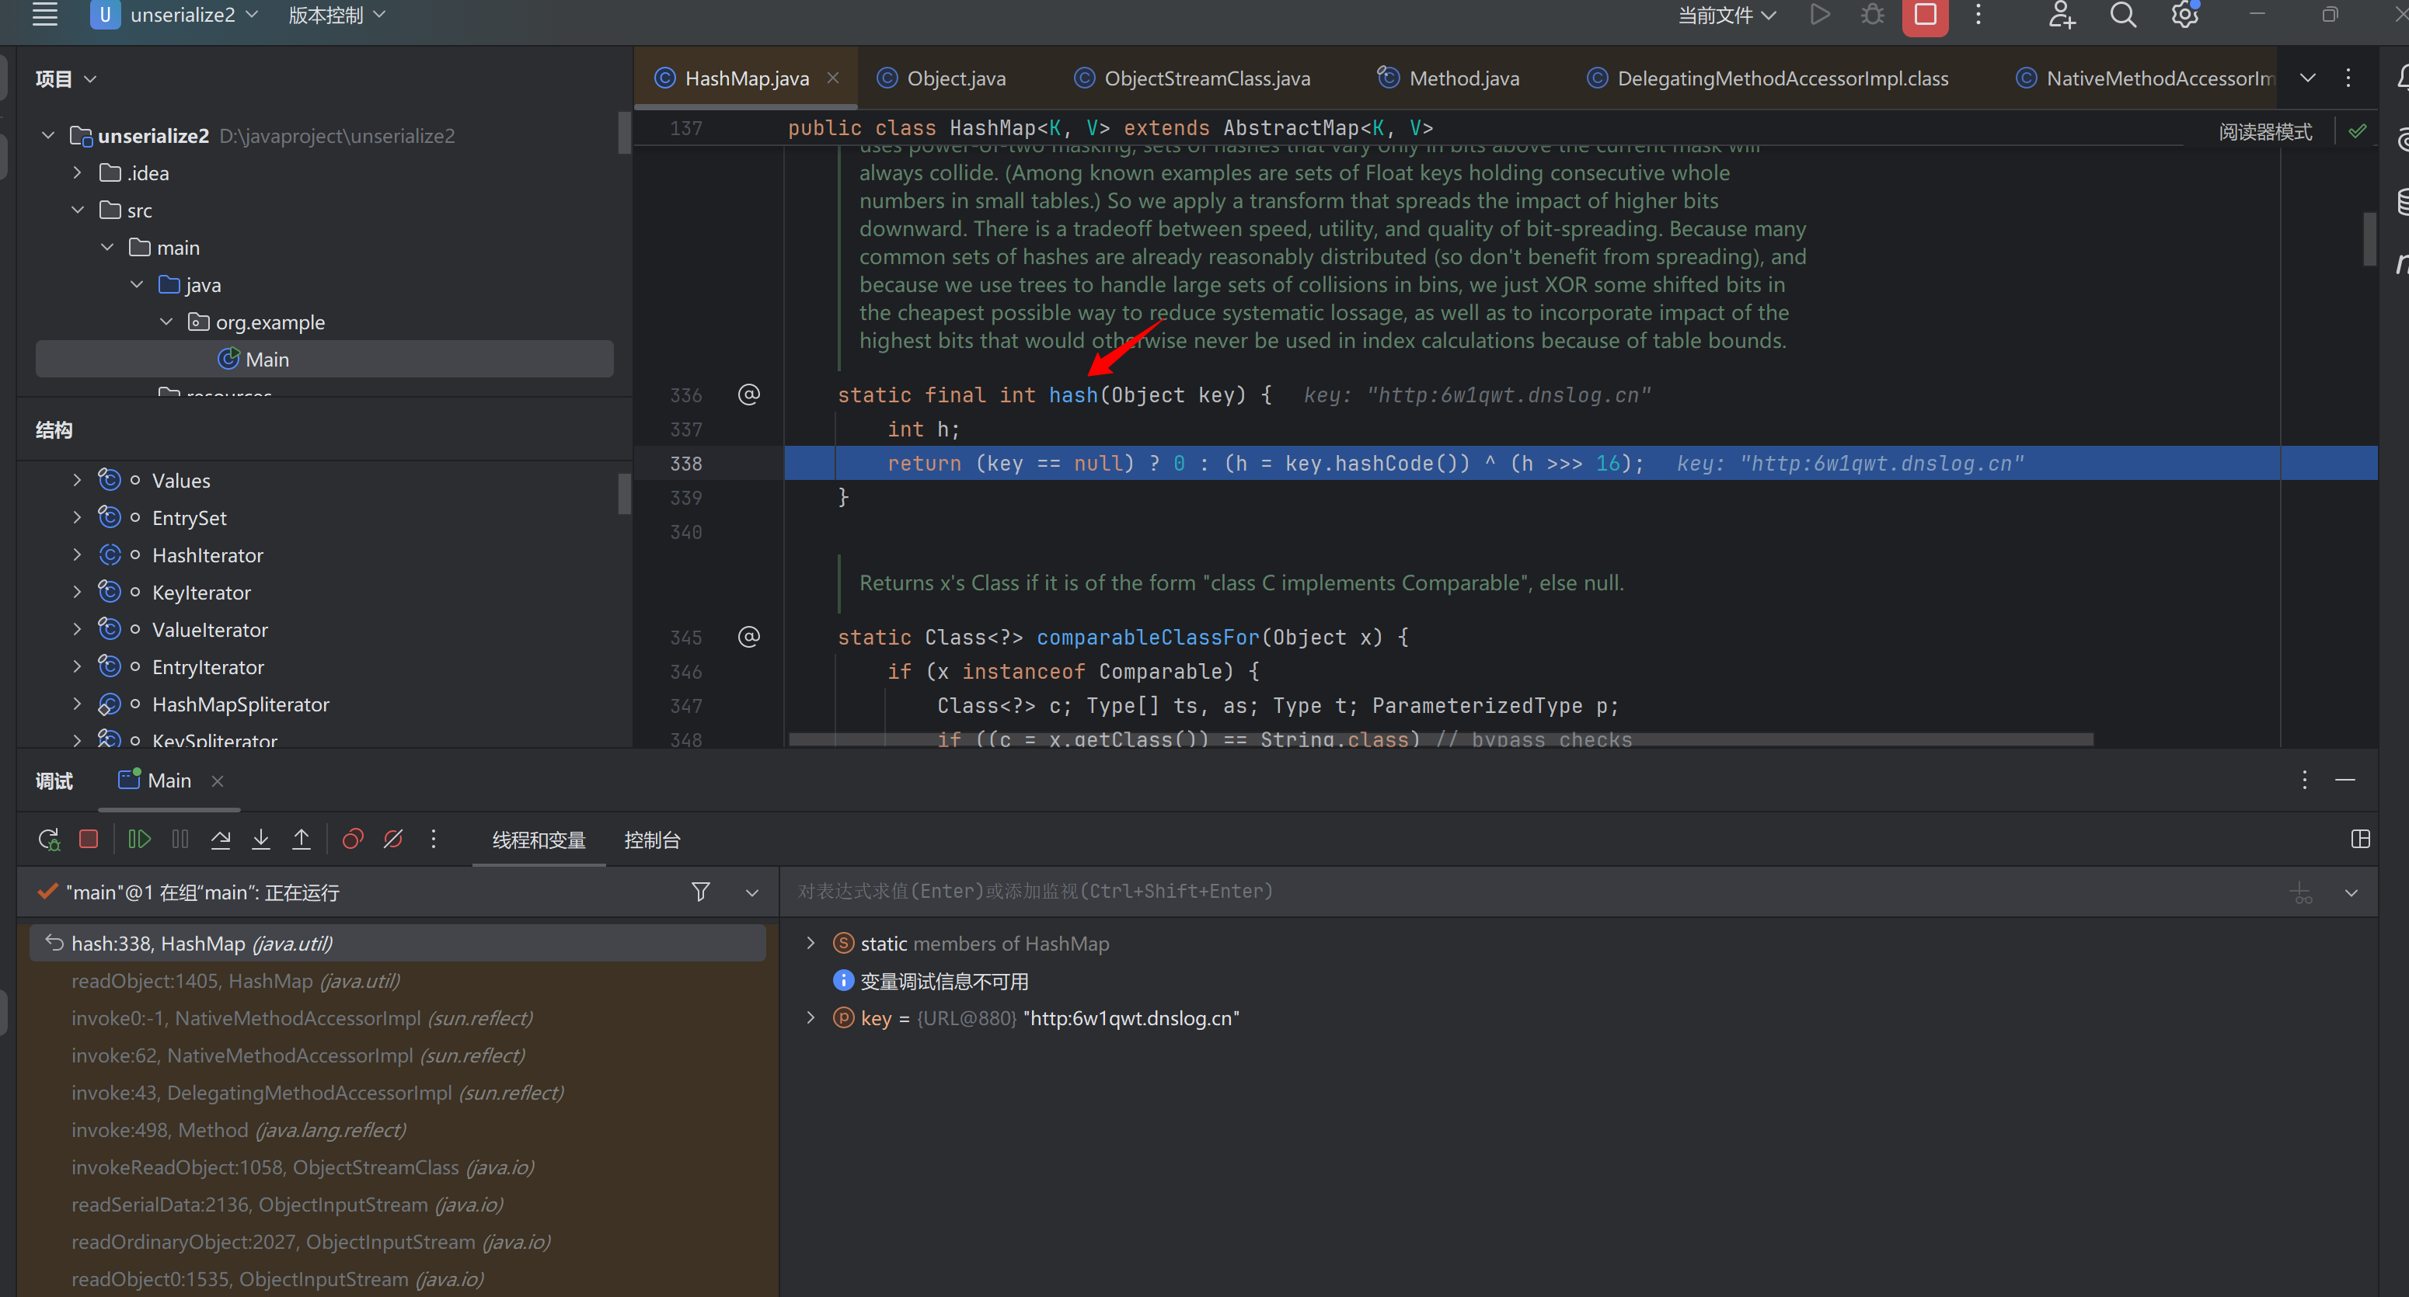Open the search magnifier icon
This screenshot has width=2409, height=1297.
tap(2123, 16)
